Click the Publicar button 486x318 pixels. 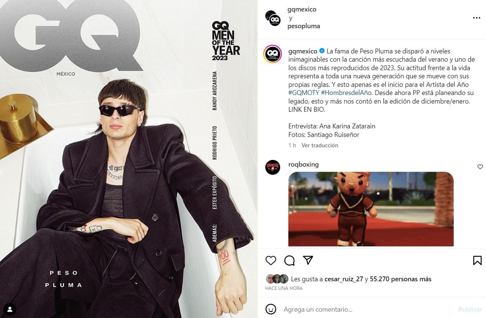[470, 309]
